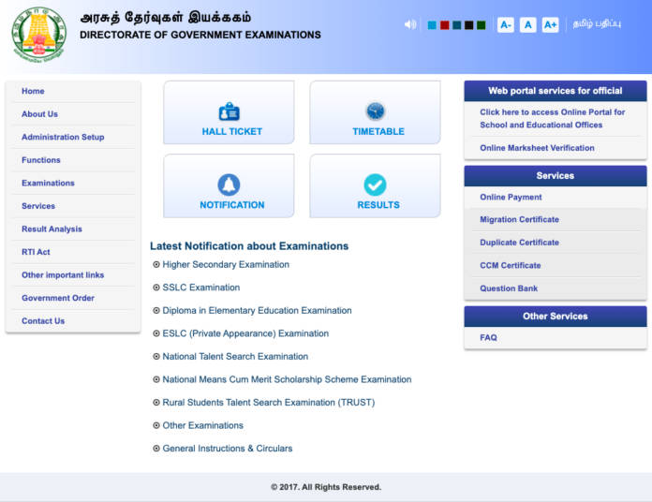Open the About Us menu item
This screenshot has width=652, height=502.
39,114
